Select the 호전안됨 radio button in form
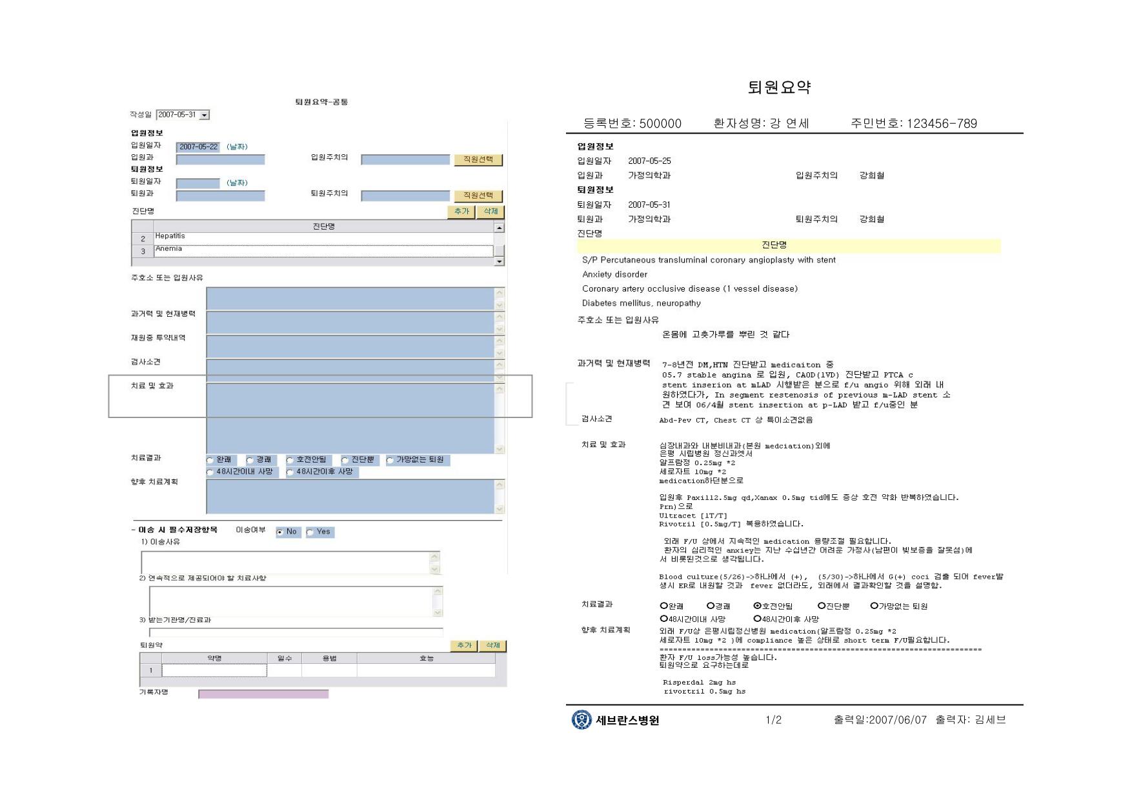Image resolution: width=1132 pixels, height=800 pixels. tap(290, 460)
